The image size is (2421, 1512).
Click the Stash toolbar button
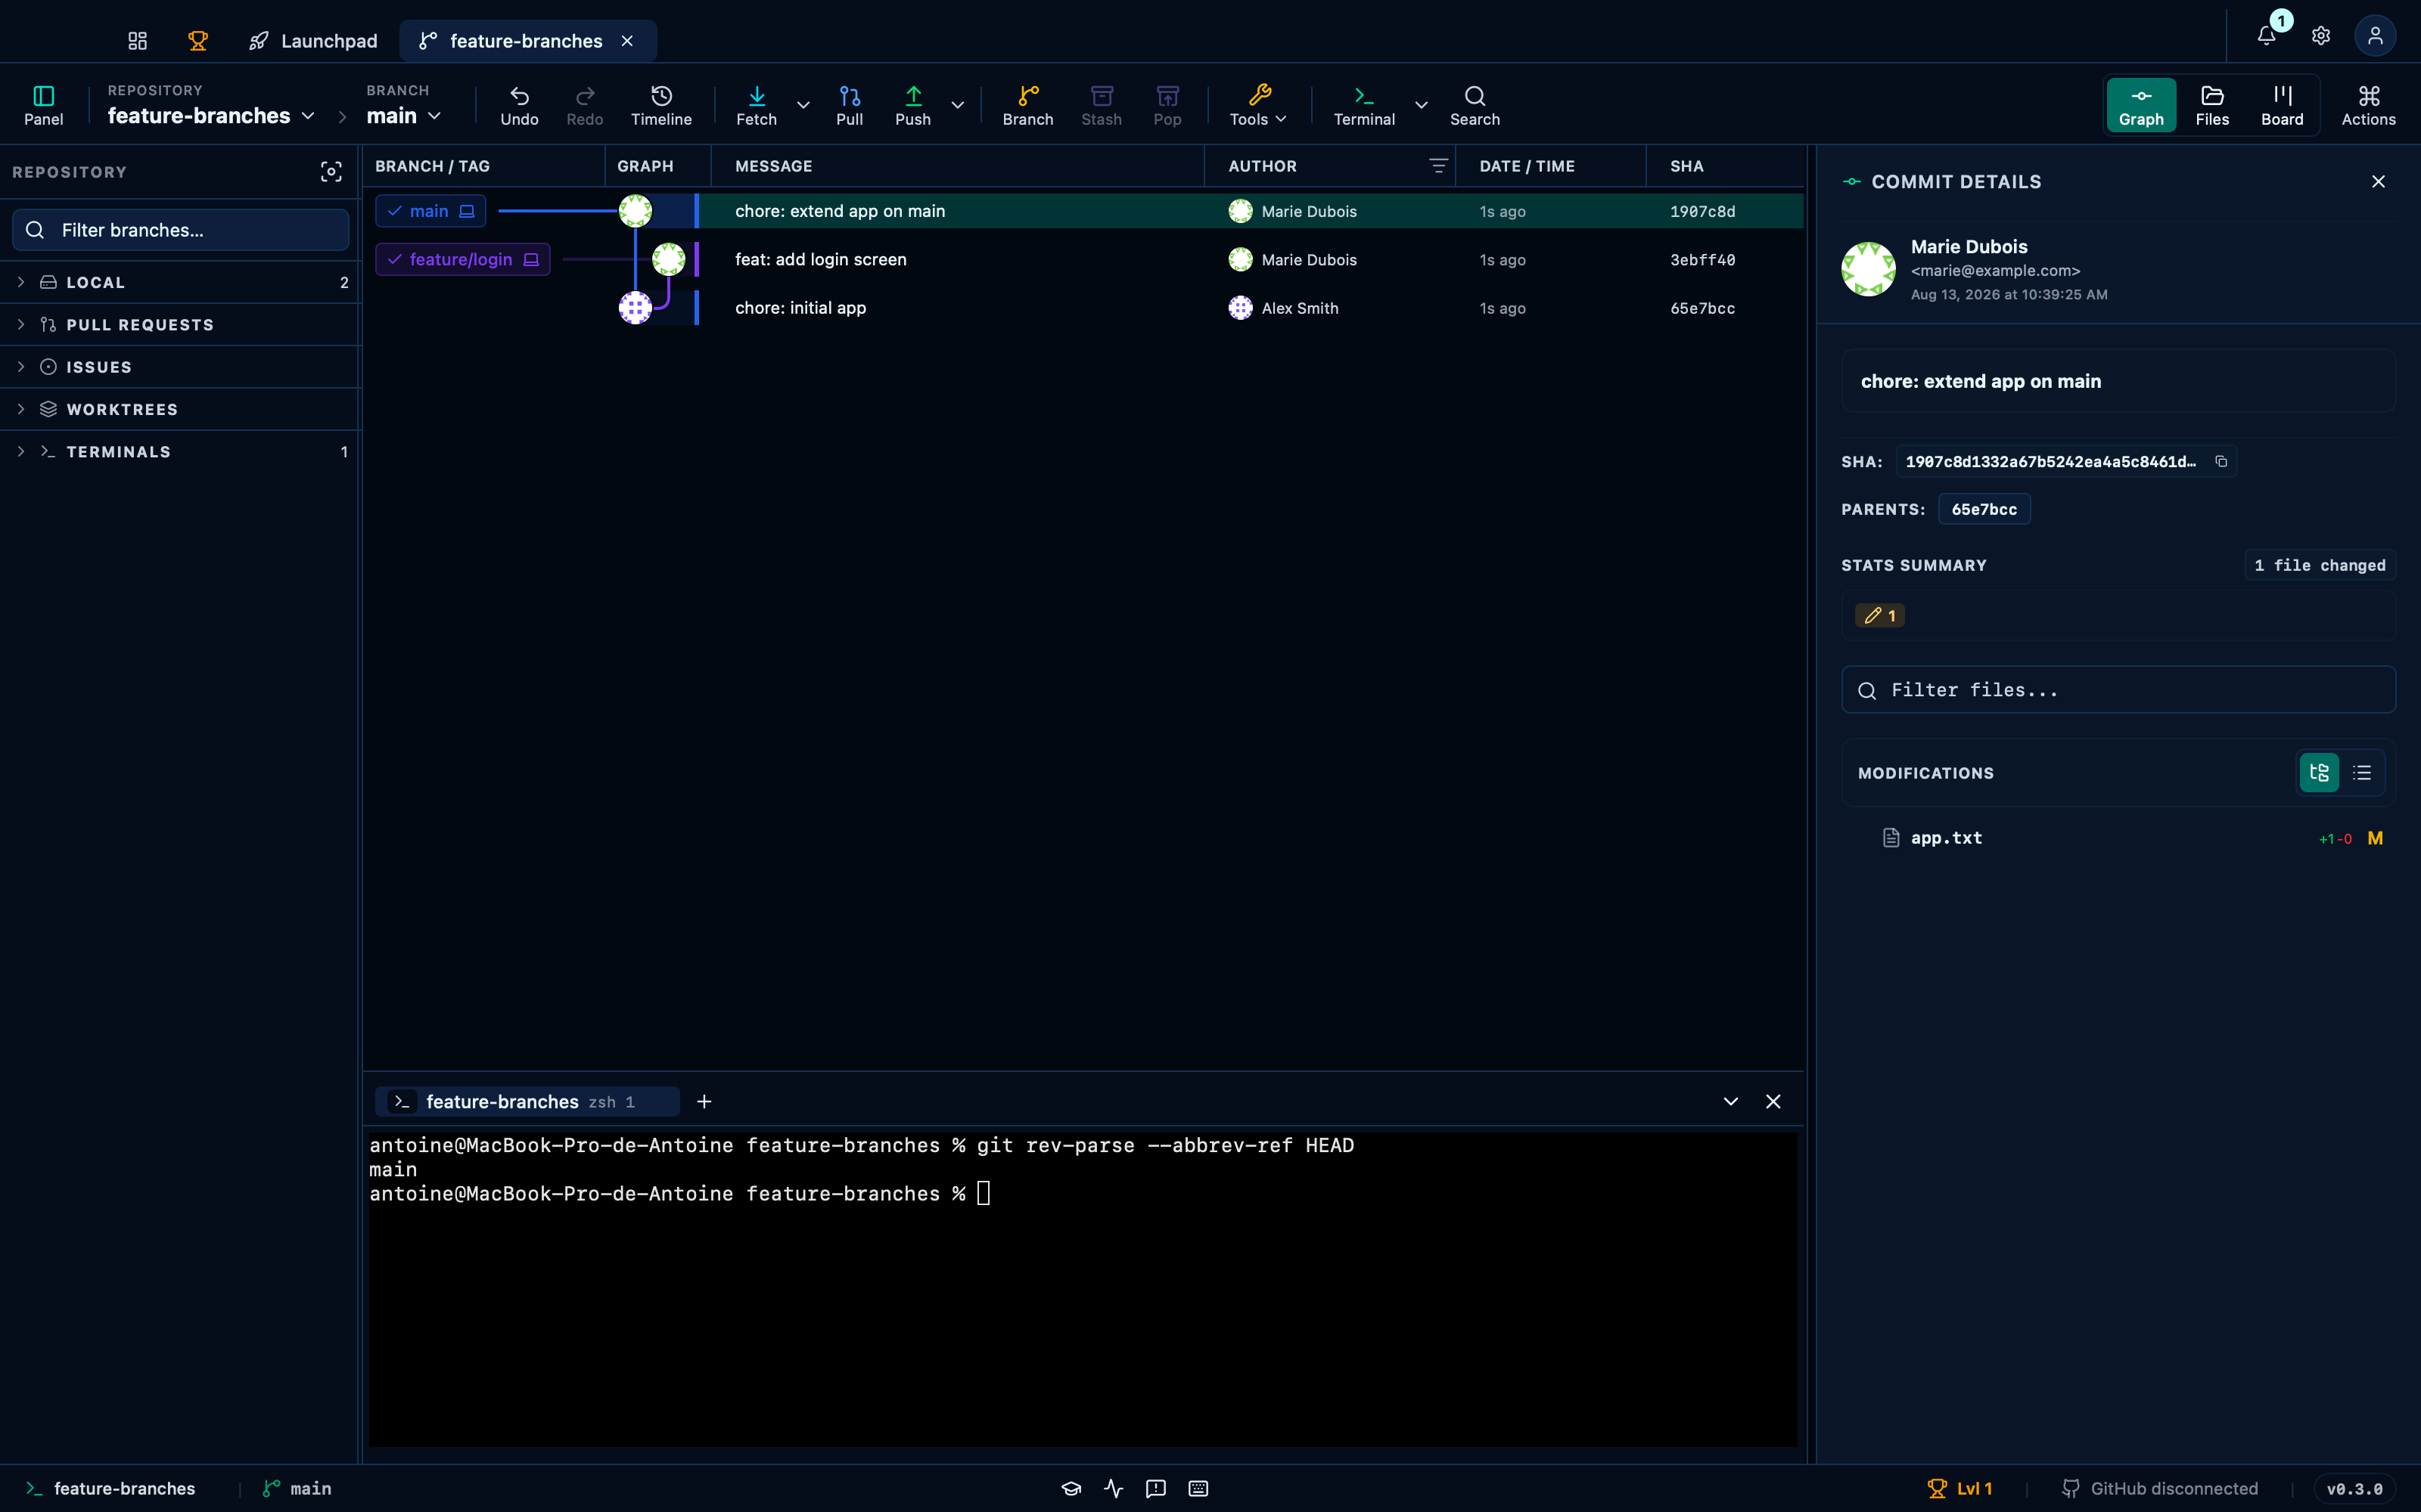coord(1102,105)
